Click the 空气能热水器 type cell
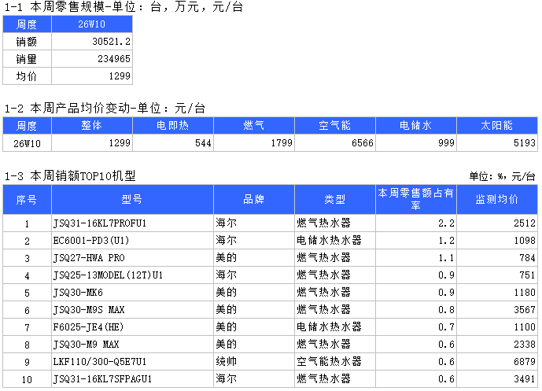Viewport: 542px width, 391px height. tap(334, 362)
